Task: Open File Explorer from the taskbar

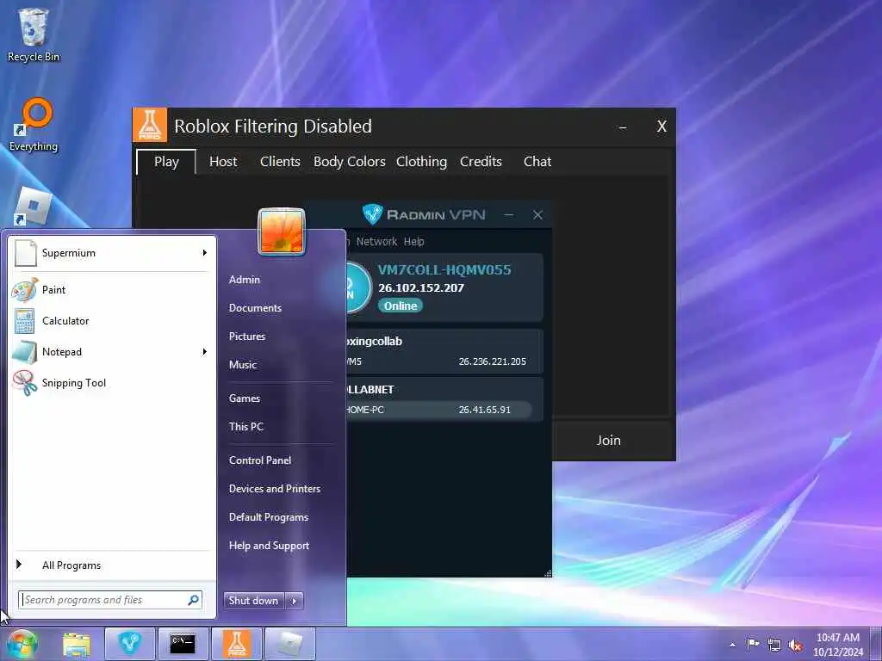Action: [77, 644]
